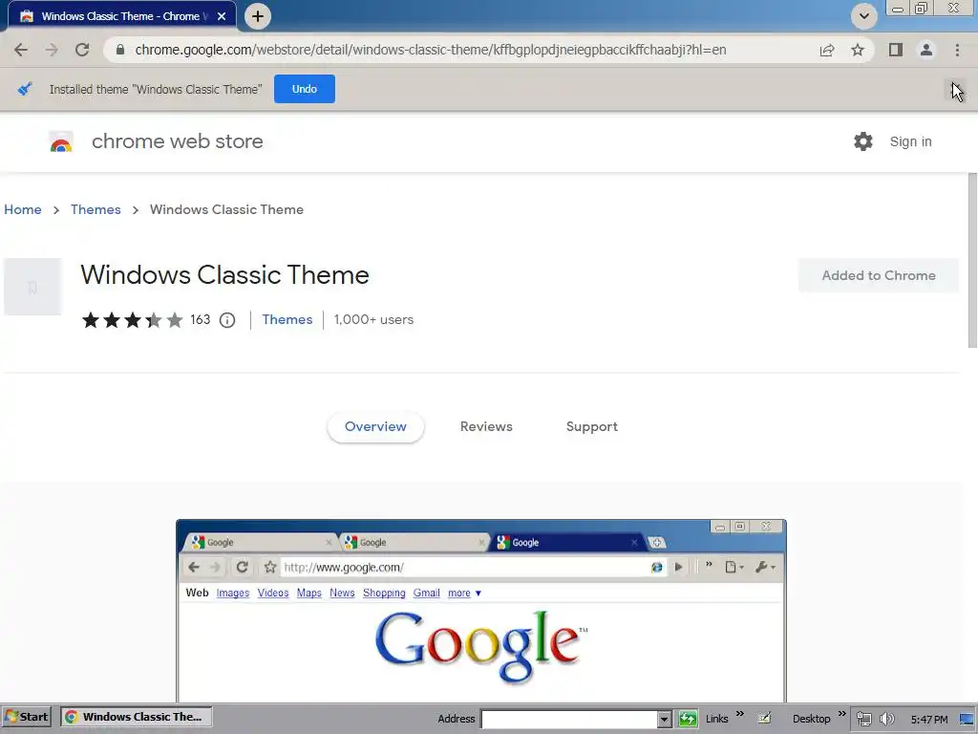Sign in to the Chrome Web Store
This screenshot has height=734, width=978.
[x=910, y=141]
